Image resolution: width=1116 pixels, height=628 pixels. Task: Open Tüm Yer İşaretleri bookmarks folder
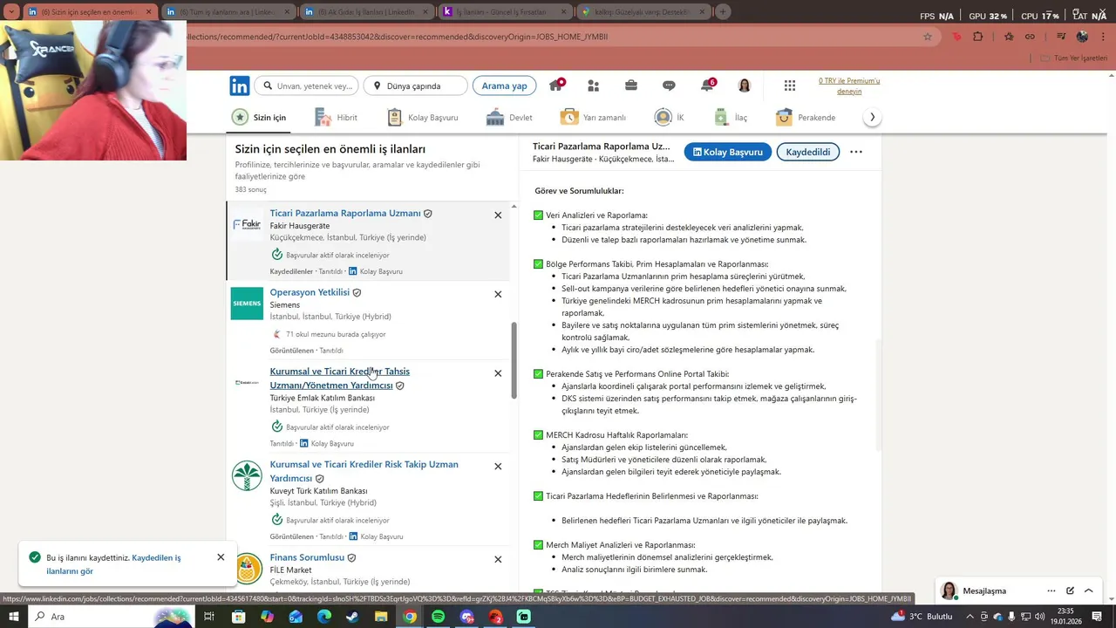coord(1074,58)
